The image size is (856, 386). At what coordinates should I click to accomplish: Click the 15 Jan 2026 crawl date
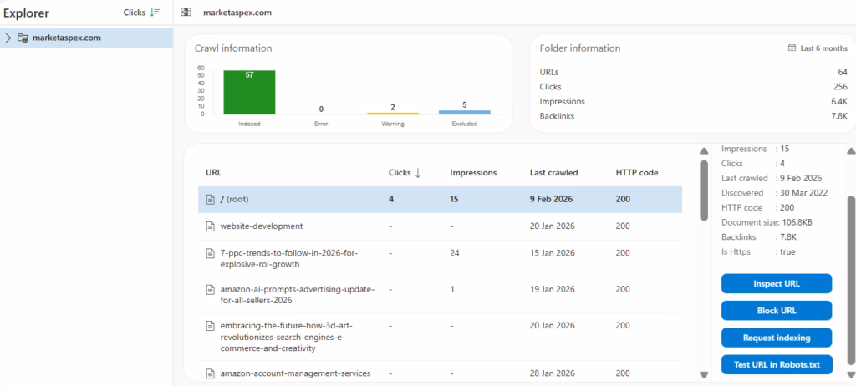point(553,253)
